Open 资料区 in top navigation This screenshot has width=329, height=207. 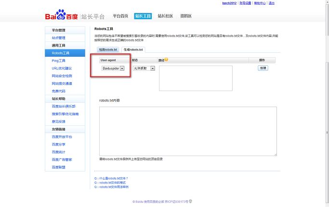click(x=185, y=16)
